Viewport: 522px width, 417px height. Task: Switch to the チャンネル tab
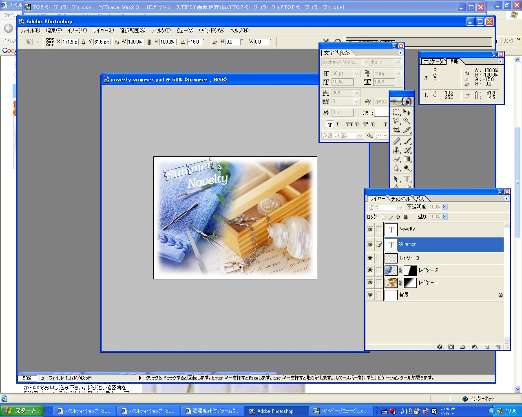400,199
